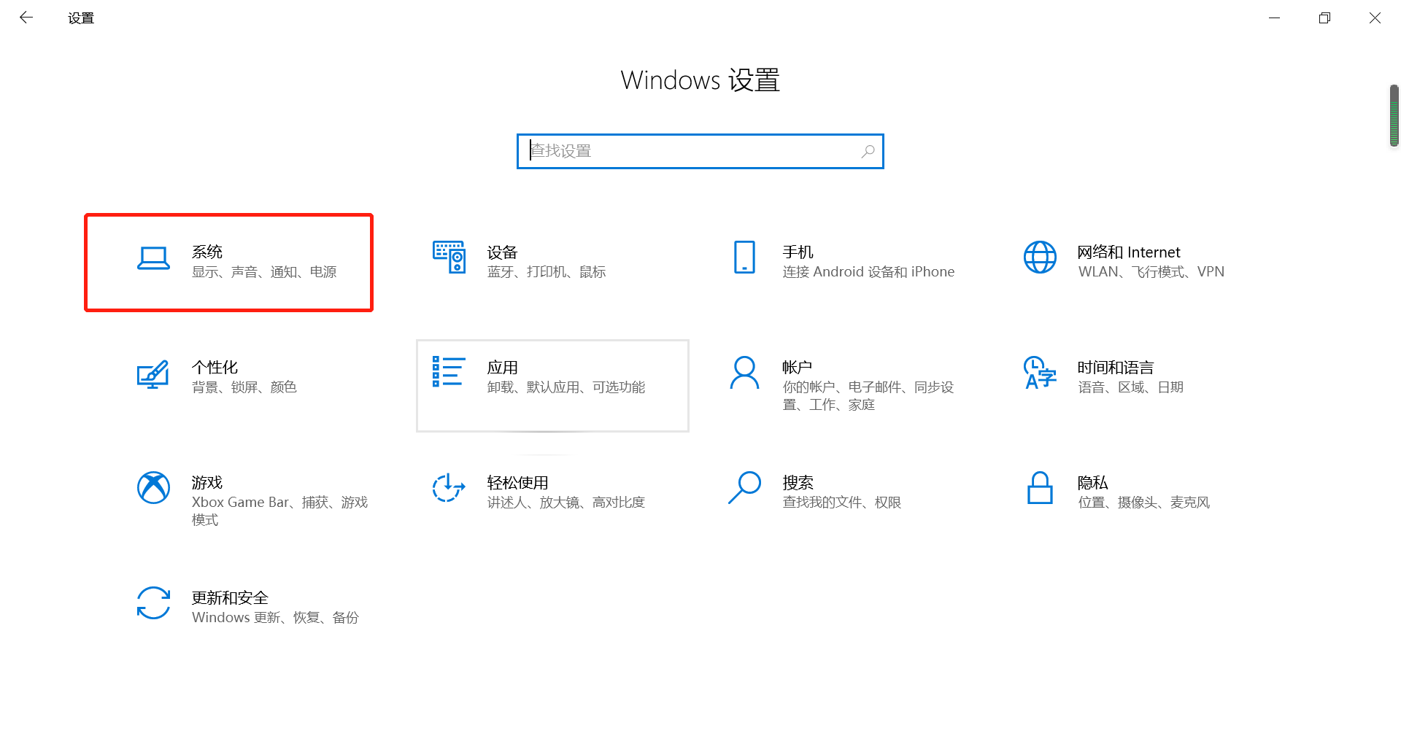The width and height of the screenshot is (1401, 744).
Task: Click Windows 更新、恢复、备份 description
Action: (x=275, y=618)
